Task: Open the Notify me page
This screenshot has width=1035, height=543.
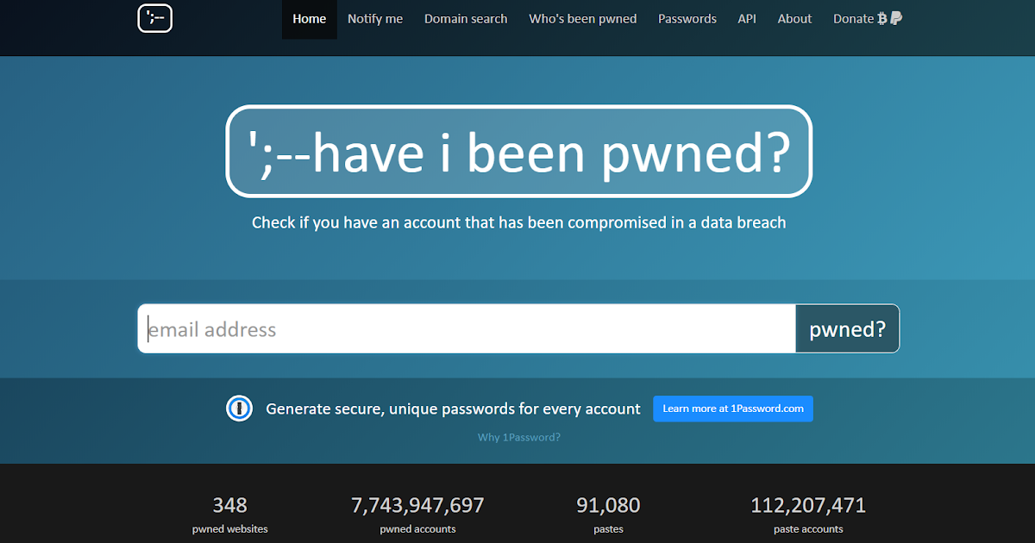Action: (x=375, y=18)
